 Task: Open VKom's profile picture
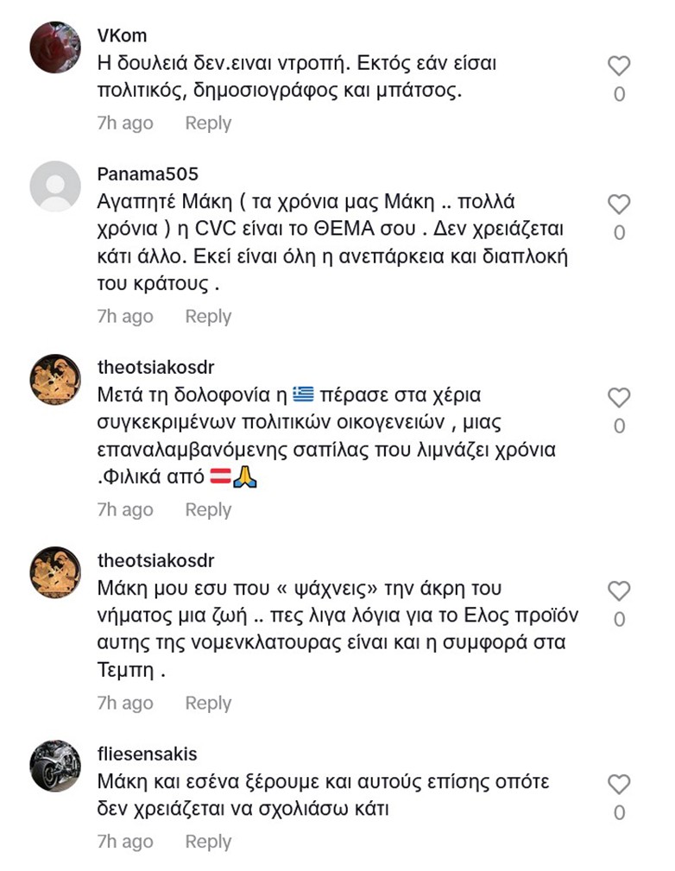click(x=55, y=47)
